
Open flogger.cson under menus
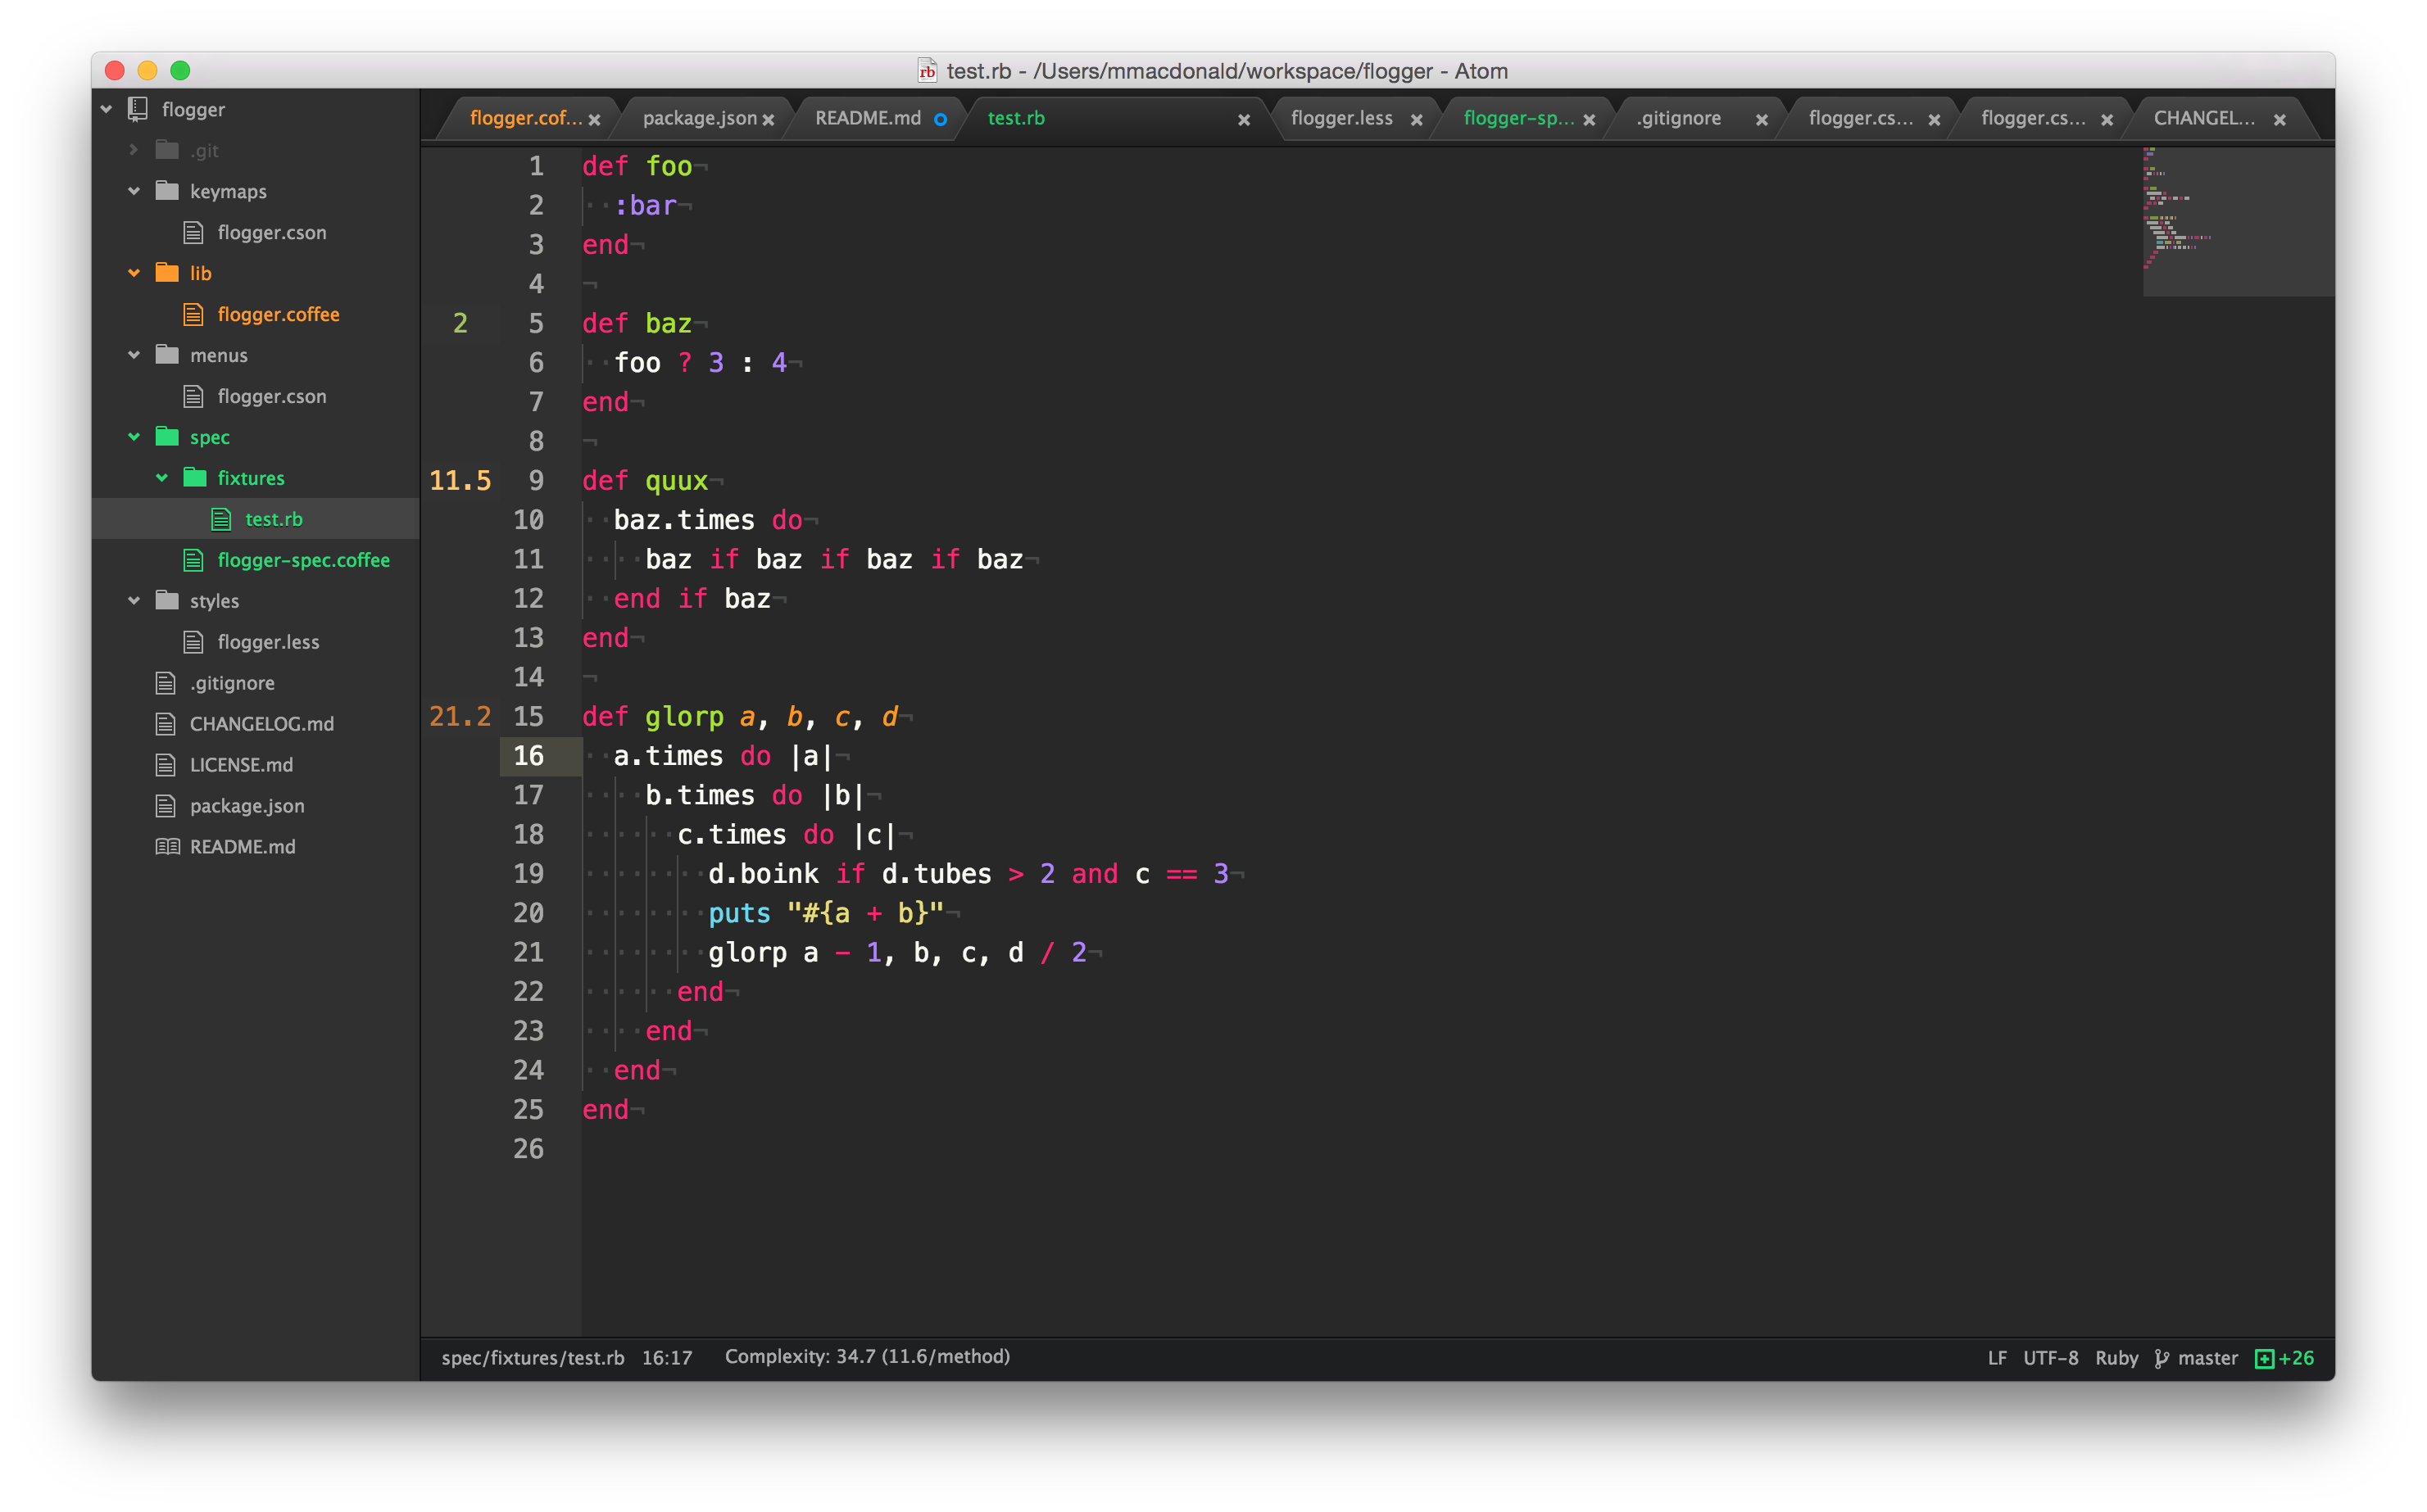click(271, 396)
